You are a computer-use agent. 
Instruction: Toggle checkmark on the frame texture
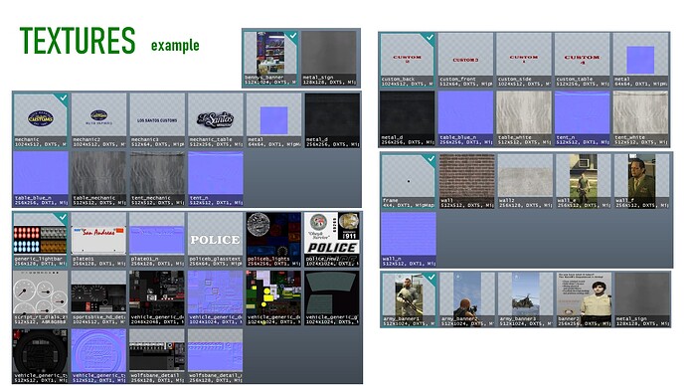click(430, 158)
